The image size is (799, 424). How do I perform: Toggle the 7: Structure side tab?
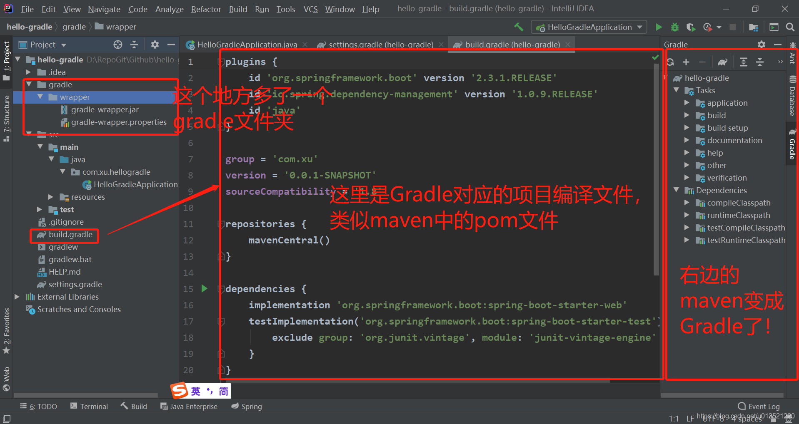(x=7, y=119)
